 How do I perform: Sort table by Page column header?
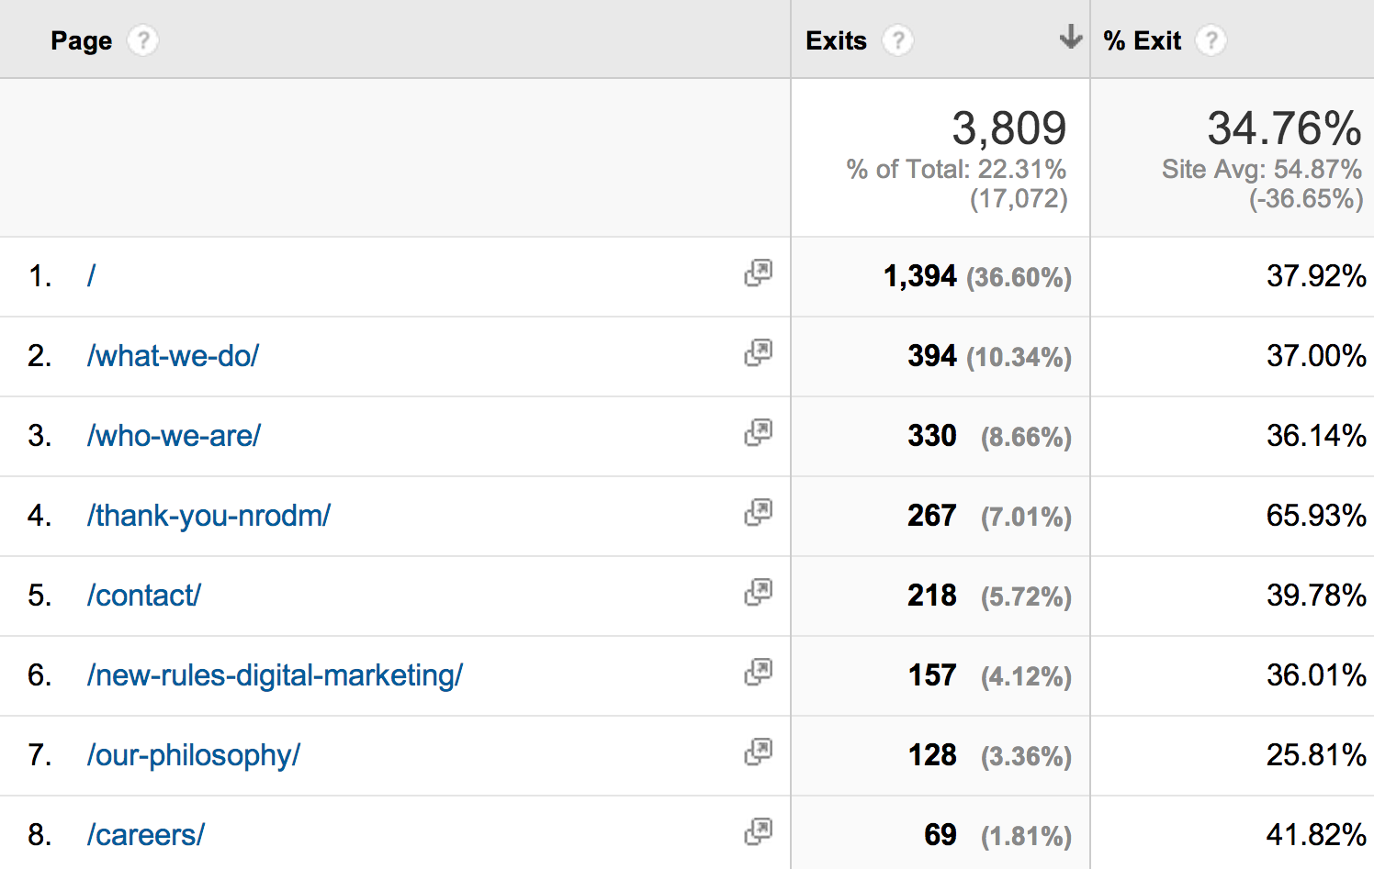pyautogui.click(x=81, y=40)
